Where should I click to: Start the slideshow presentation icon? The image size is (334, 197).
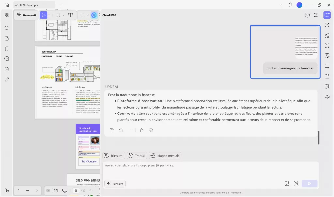pos(65,190)
